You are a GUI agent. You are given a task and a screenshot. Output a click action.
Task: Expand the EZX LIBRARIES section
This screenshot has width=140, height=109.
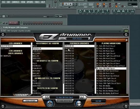pyautogui.click(x=15, y=51)
